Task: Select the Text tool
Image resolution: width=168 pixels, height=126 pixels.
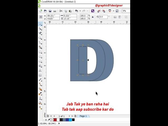Action: tap(40, 71)
